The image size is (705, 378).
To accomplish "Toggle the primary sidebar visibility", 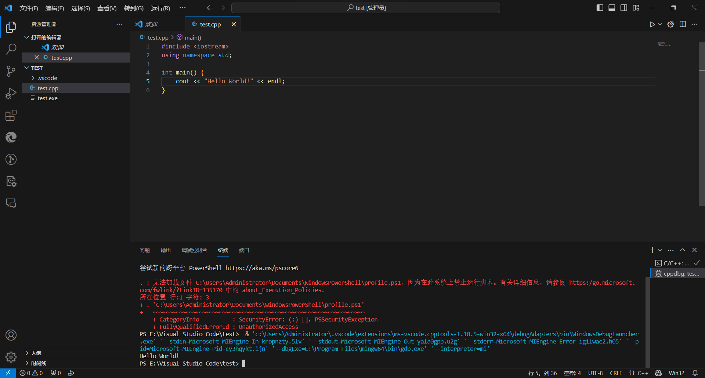I will point(600,8).
